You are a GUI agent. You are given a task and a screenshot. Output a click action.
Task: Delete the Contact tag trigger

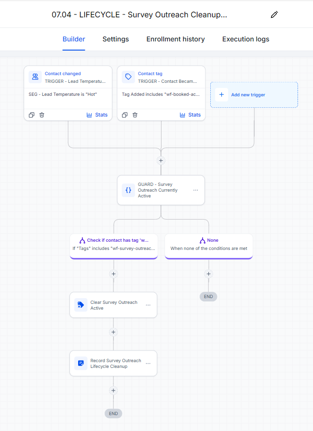coord(135,115)
